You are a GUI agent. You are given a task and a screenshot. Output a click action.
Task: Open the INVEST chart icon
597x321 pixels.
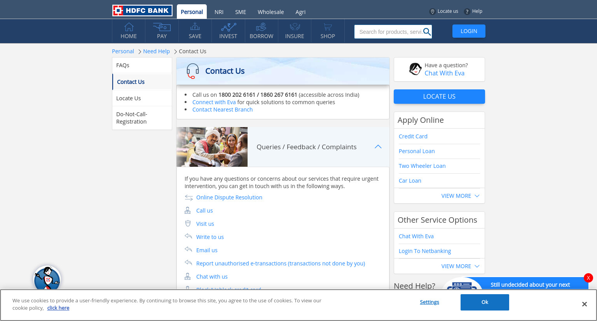[x=228, y=26]
